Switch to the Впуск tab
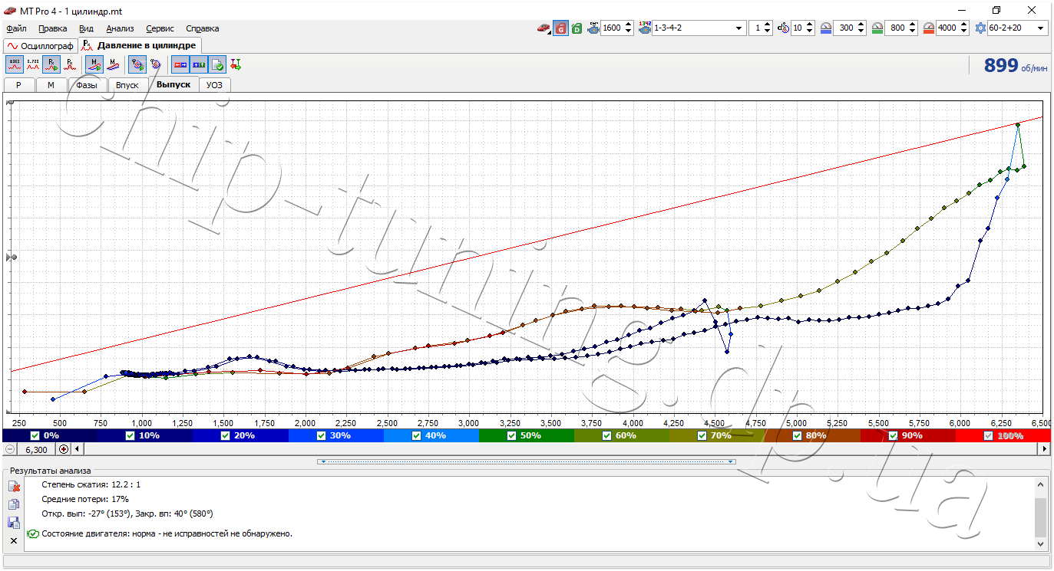 tap(127, 85)
